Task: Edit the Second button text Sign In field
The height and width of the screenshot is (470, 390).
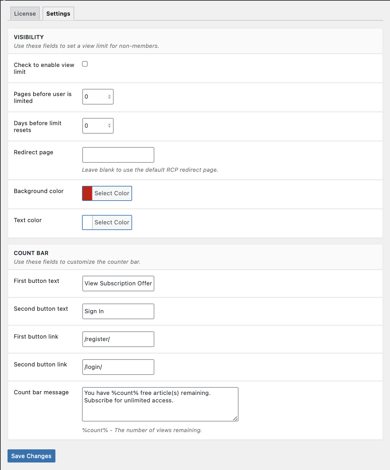Action: [118, 311]
